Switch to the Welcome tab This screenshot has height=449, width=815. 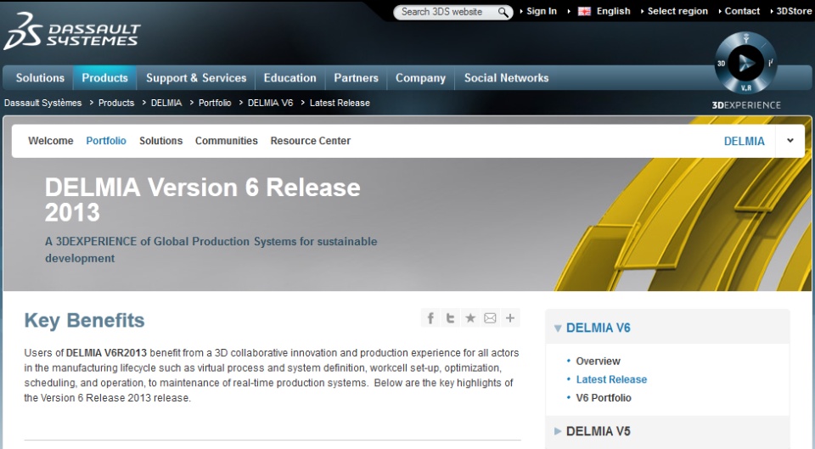[50, 141]
